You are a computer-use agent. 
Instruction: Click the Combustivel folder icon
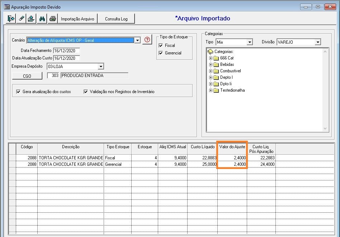tap(216, 71)
